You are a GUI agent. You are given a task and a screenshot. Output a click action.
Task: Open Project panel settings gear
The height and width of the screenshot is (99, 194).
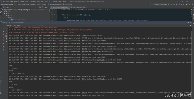46,7
